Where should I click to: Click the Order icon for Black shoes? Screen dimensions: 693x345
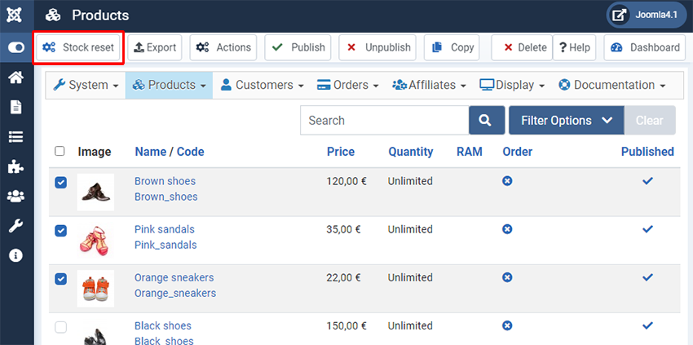[x=507, y=325]
